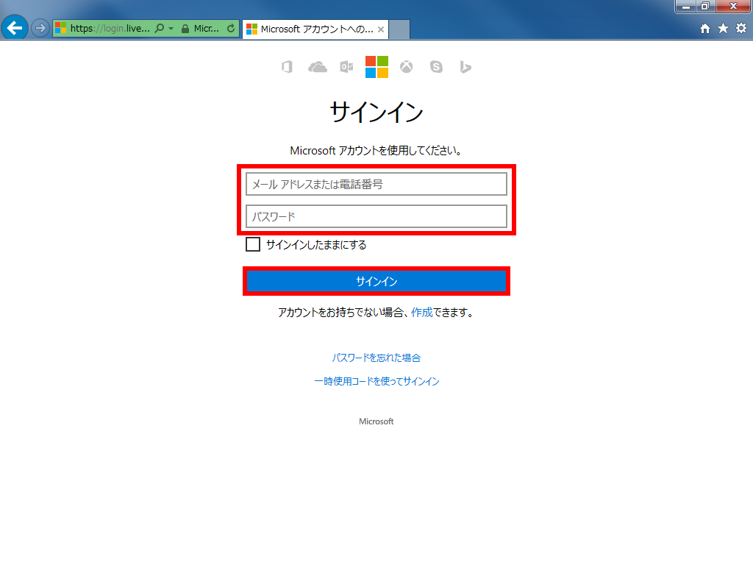753x565 pixels.
Task: Click the Microsoft four-color logo
Action: coord(376,67)
